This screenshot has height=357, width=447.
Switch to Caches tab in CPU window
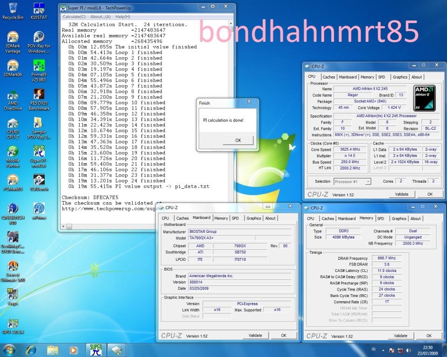(329, 77)
